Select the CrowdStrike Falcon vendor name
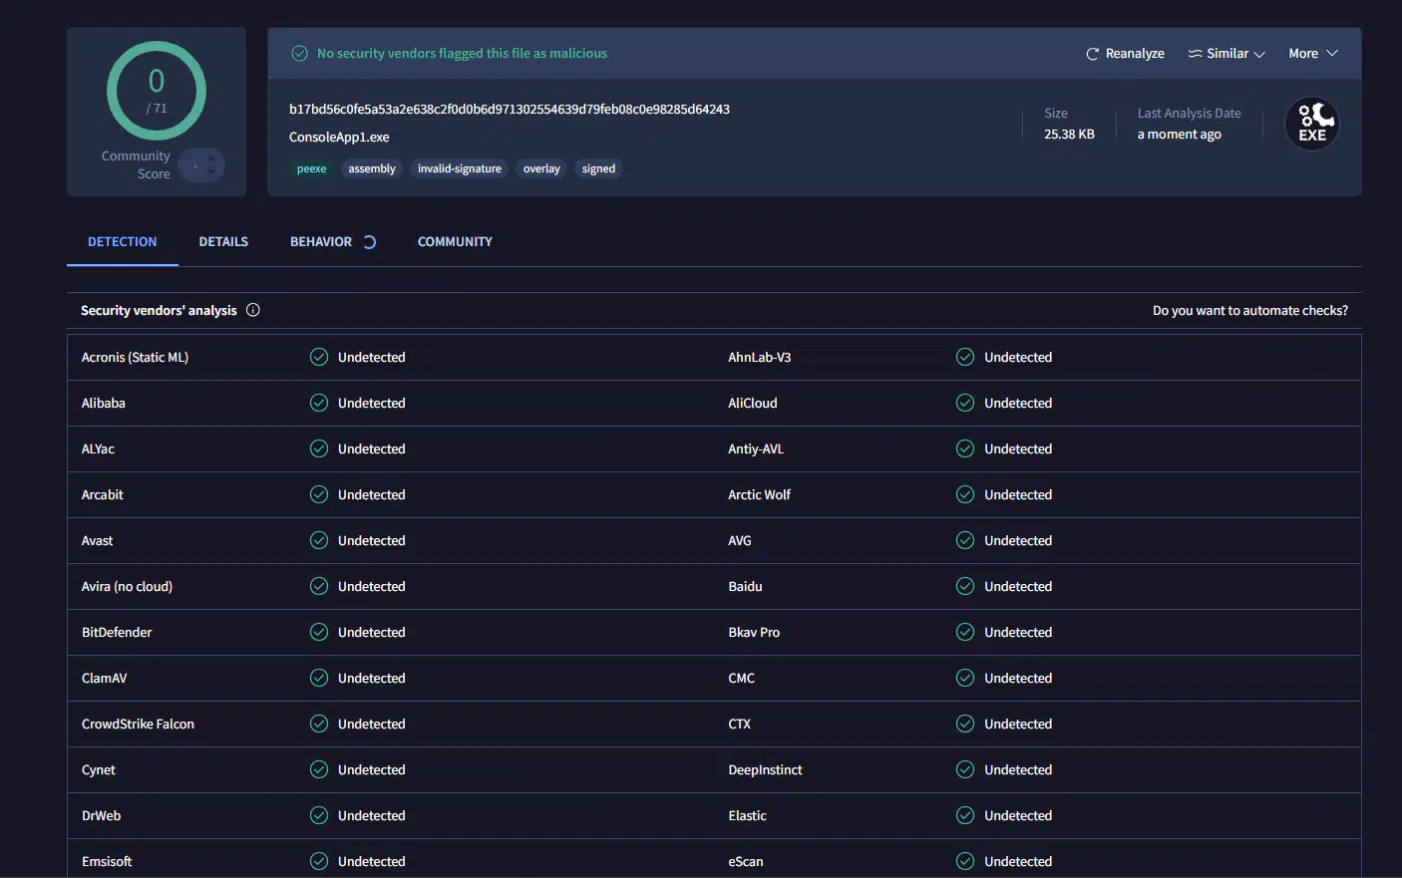This screenshot has width=1402, height=878. [x=138, y=724]
